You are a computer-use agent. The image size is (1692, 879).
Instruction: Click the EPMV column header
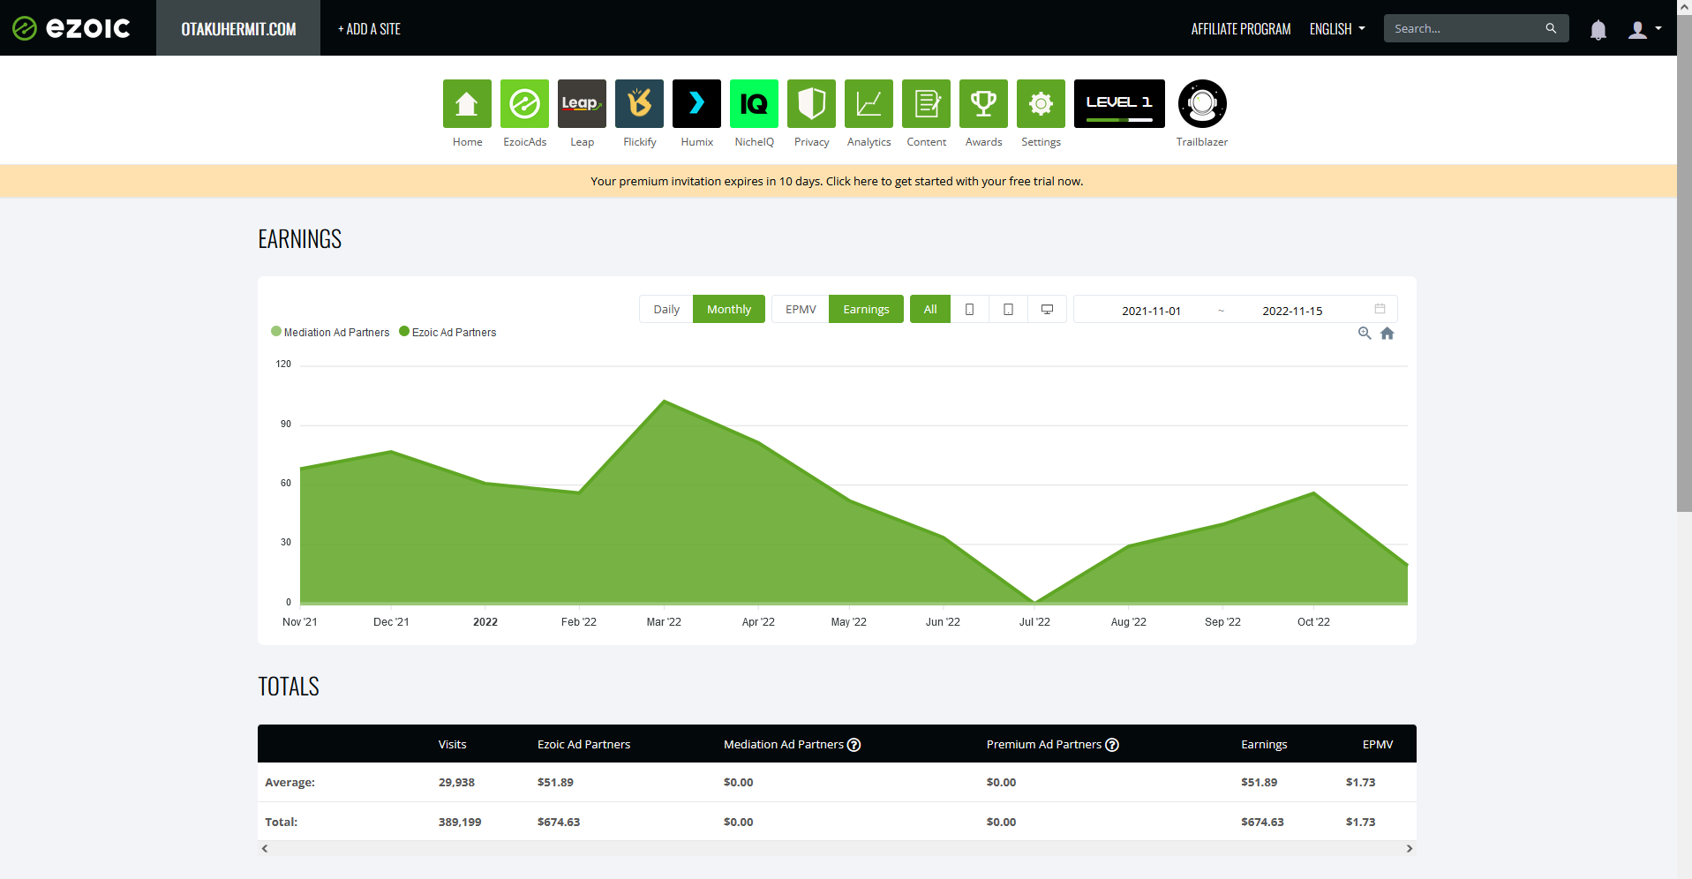coord(1377,744)
